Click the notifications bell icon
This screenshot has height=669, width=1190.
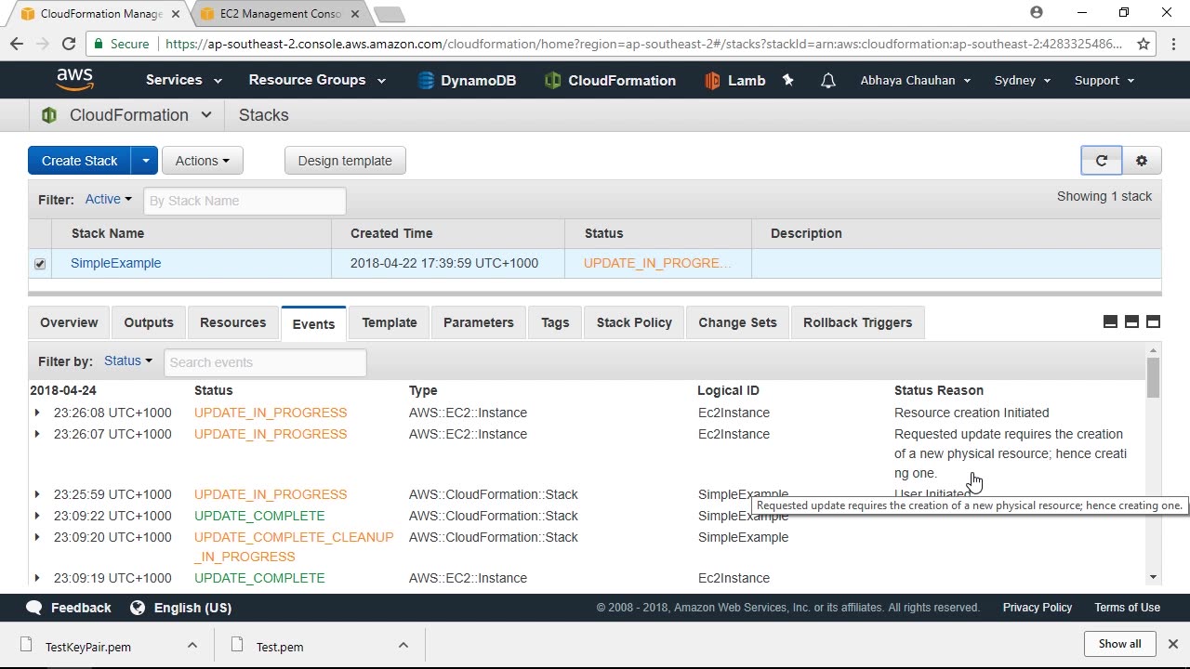[x=827, y=81]
